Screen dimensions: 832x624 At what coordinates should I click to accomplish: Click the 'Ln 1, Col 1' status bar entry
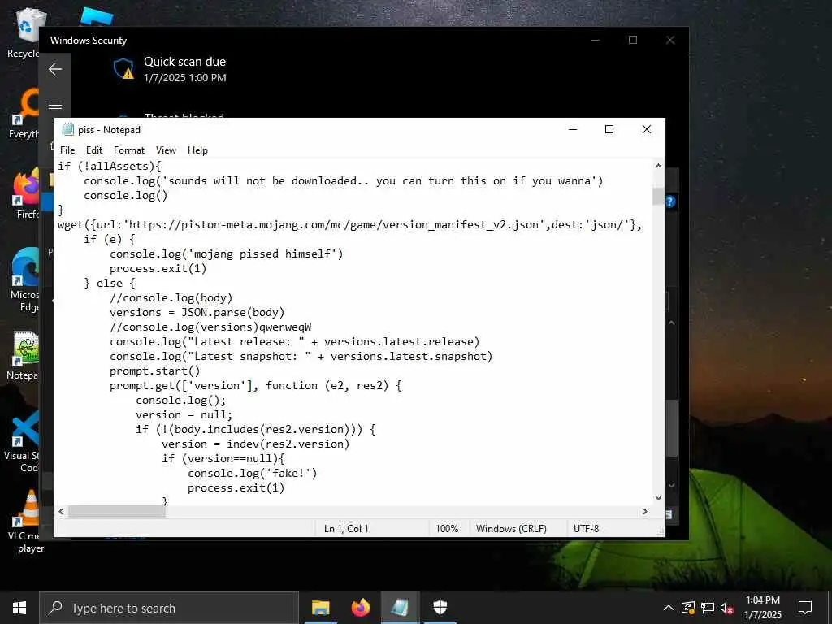346,528
